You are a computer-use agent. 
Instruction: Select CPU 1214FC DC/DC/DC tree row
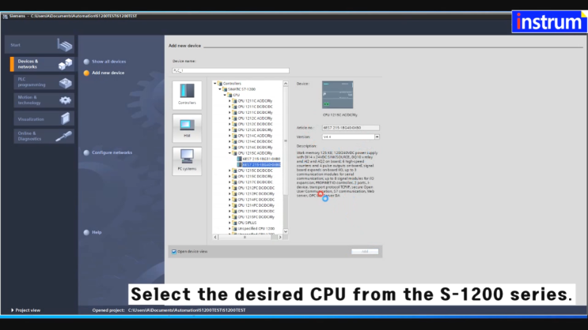coord(255,200)
